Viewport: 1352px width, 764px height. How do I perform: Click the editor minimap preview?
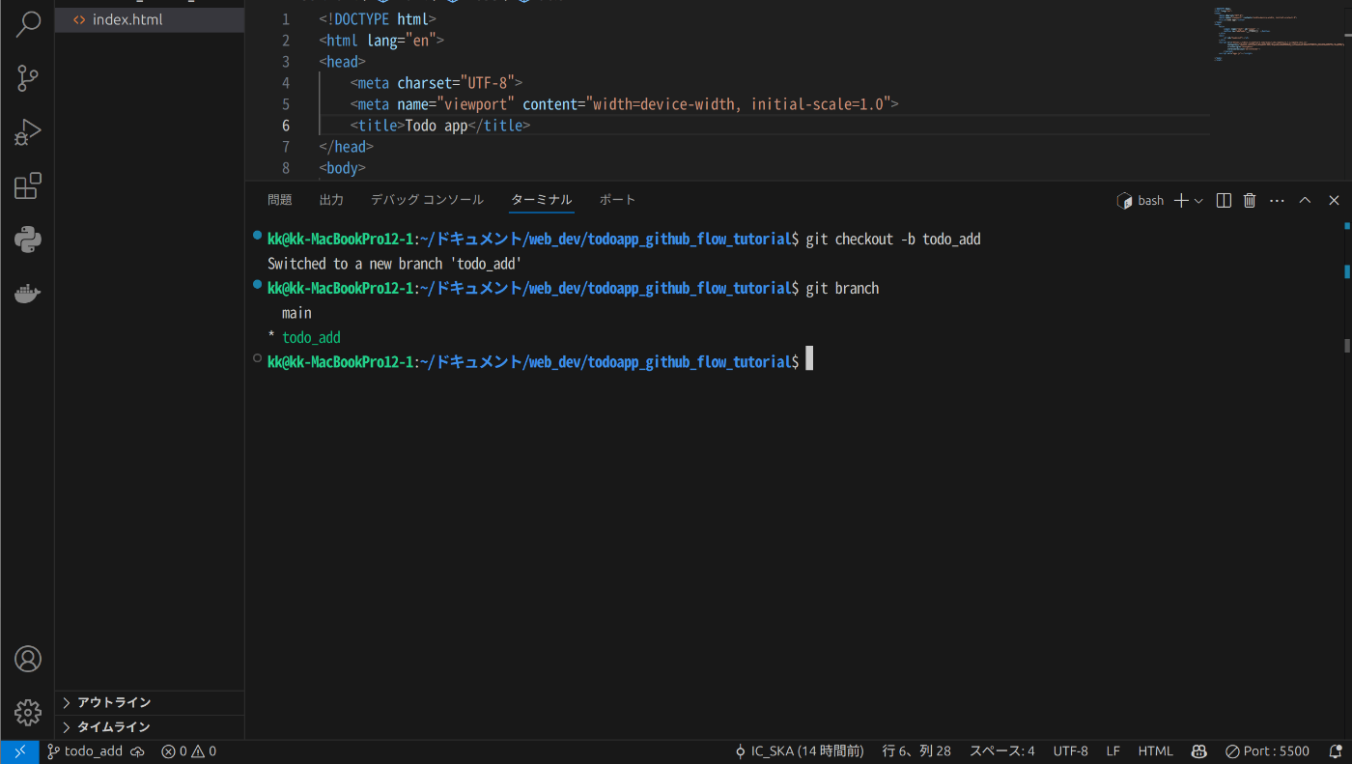[x=1277, y=35]
